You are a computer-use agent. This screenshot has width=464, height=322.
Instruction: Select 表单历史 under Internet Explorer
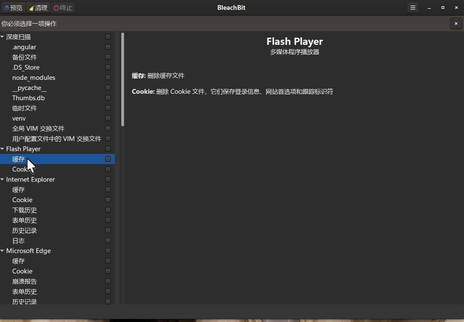[57, 220]
